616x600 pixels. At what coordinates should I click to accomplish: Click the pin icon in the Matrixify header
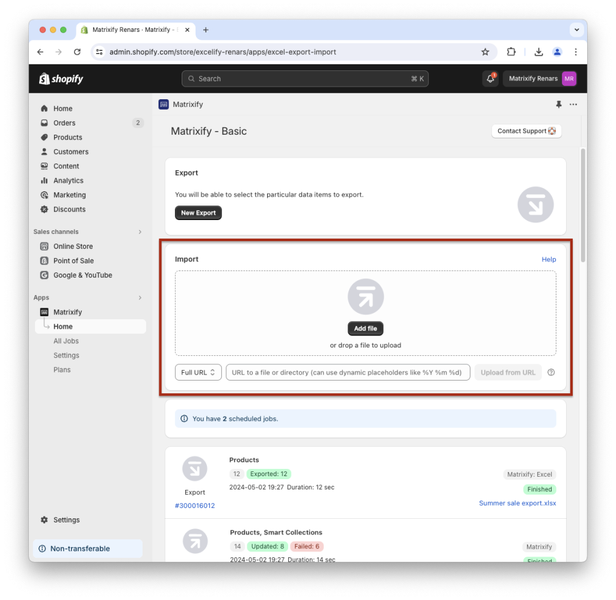(x=558, y=104)
